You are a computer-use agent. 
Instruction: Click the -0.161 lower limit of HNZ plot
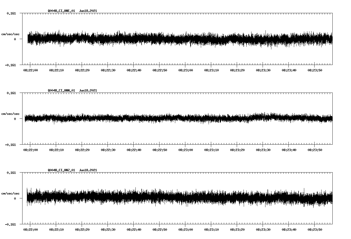[10, 224]
